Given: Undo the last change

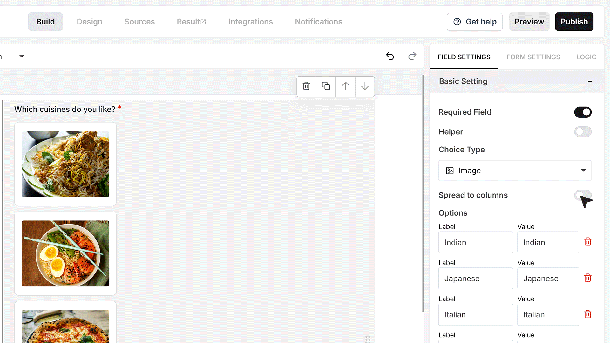Looking at the screenshot, I should click(390, 56).
